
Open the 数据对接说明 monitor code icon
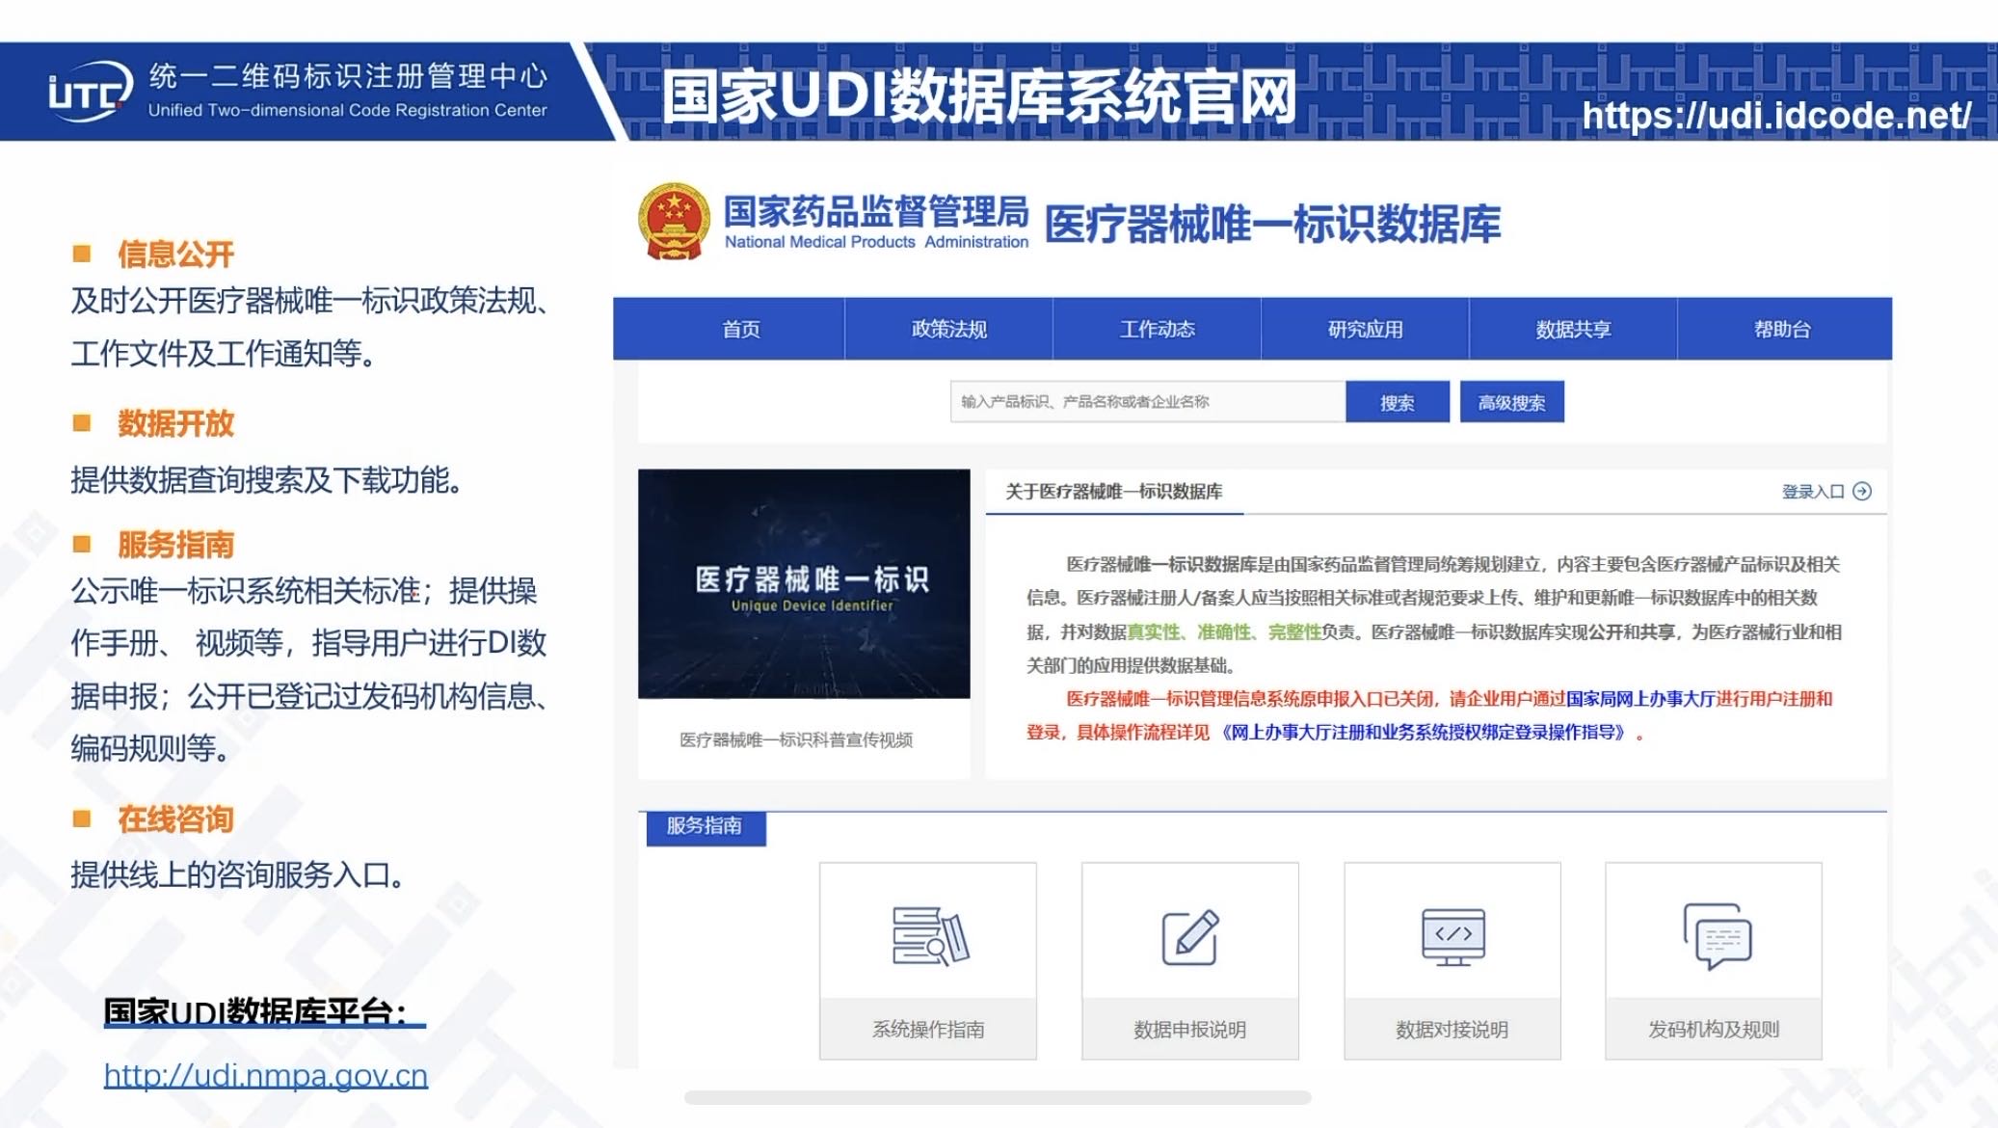click(x=1452, y=936)
